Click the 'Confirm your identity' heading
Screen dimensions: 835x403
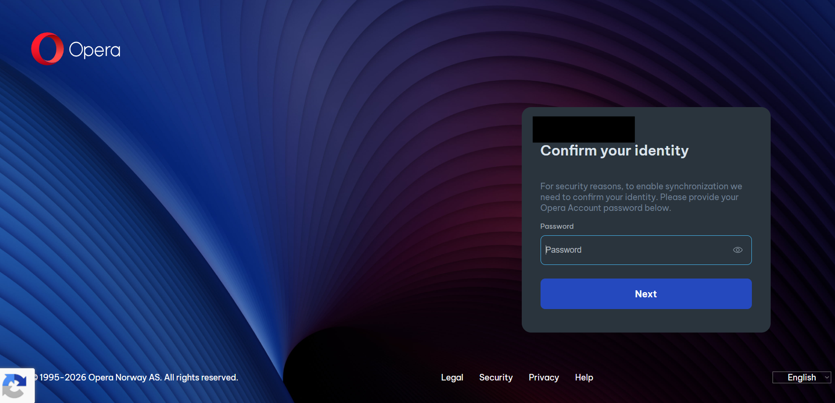click(614, 150)
